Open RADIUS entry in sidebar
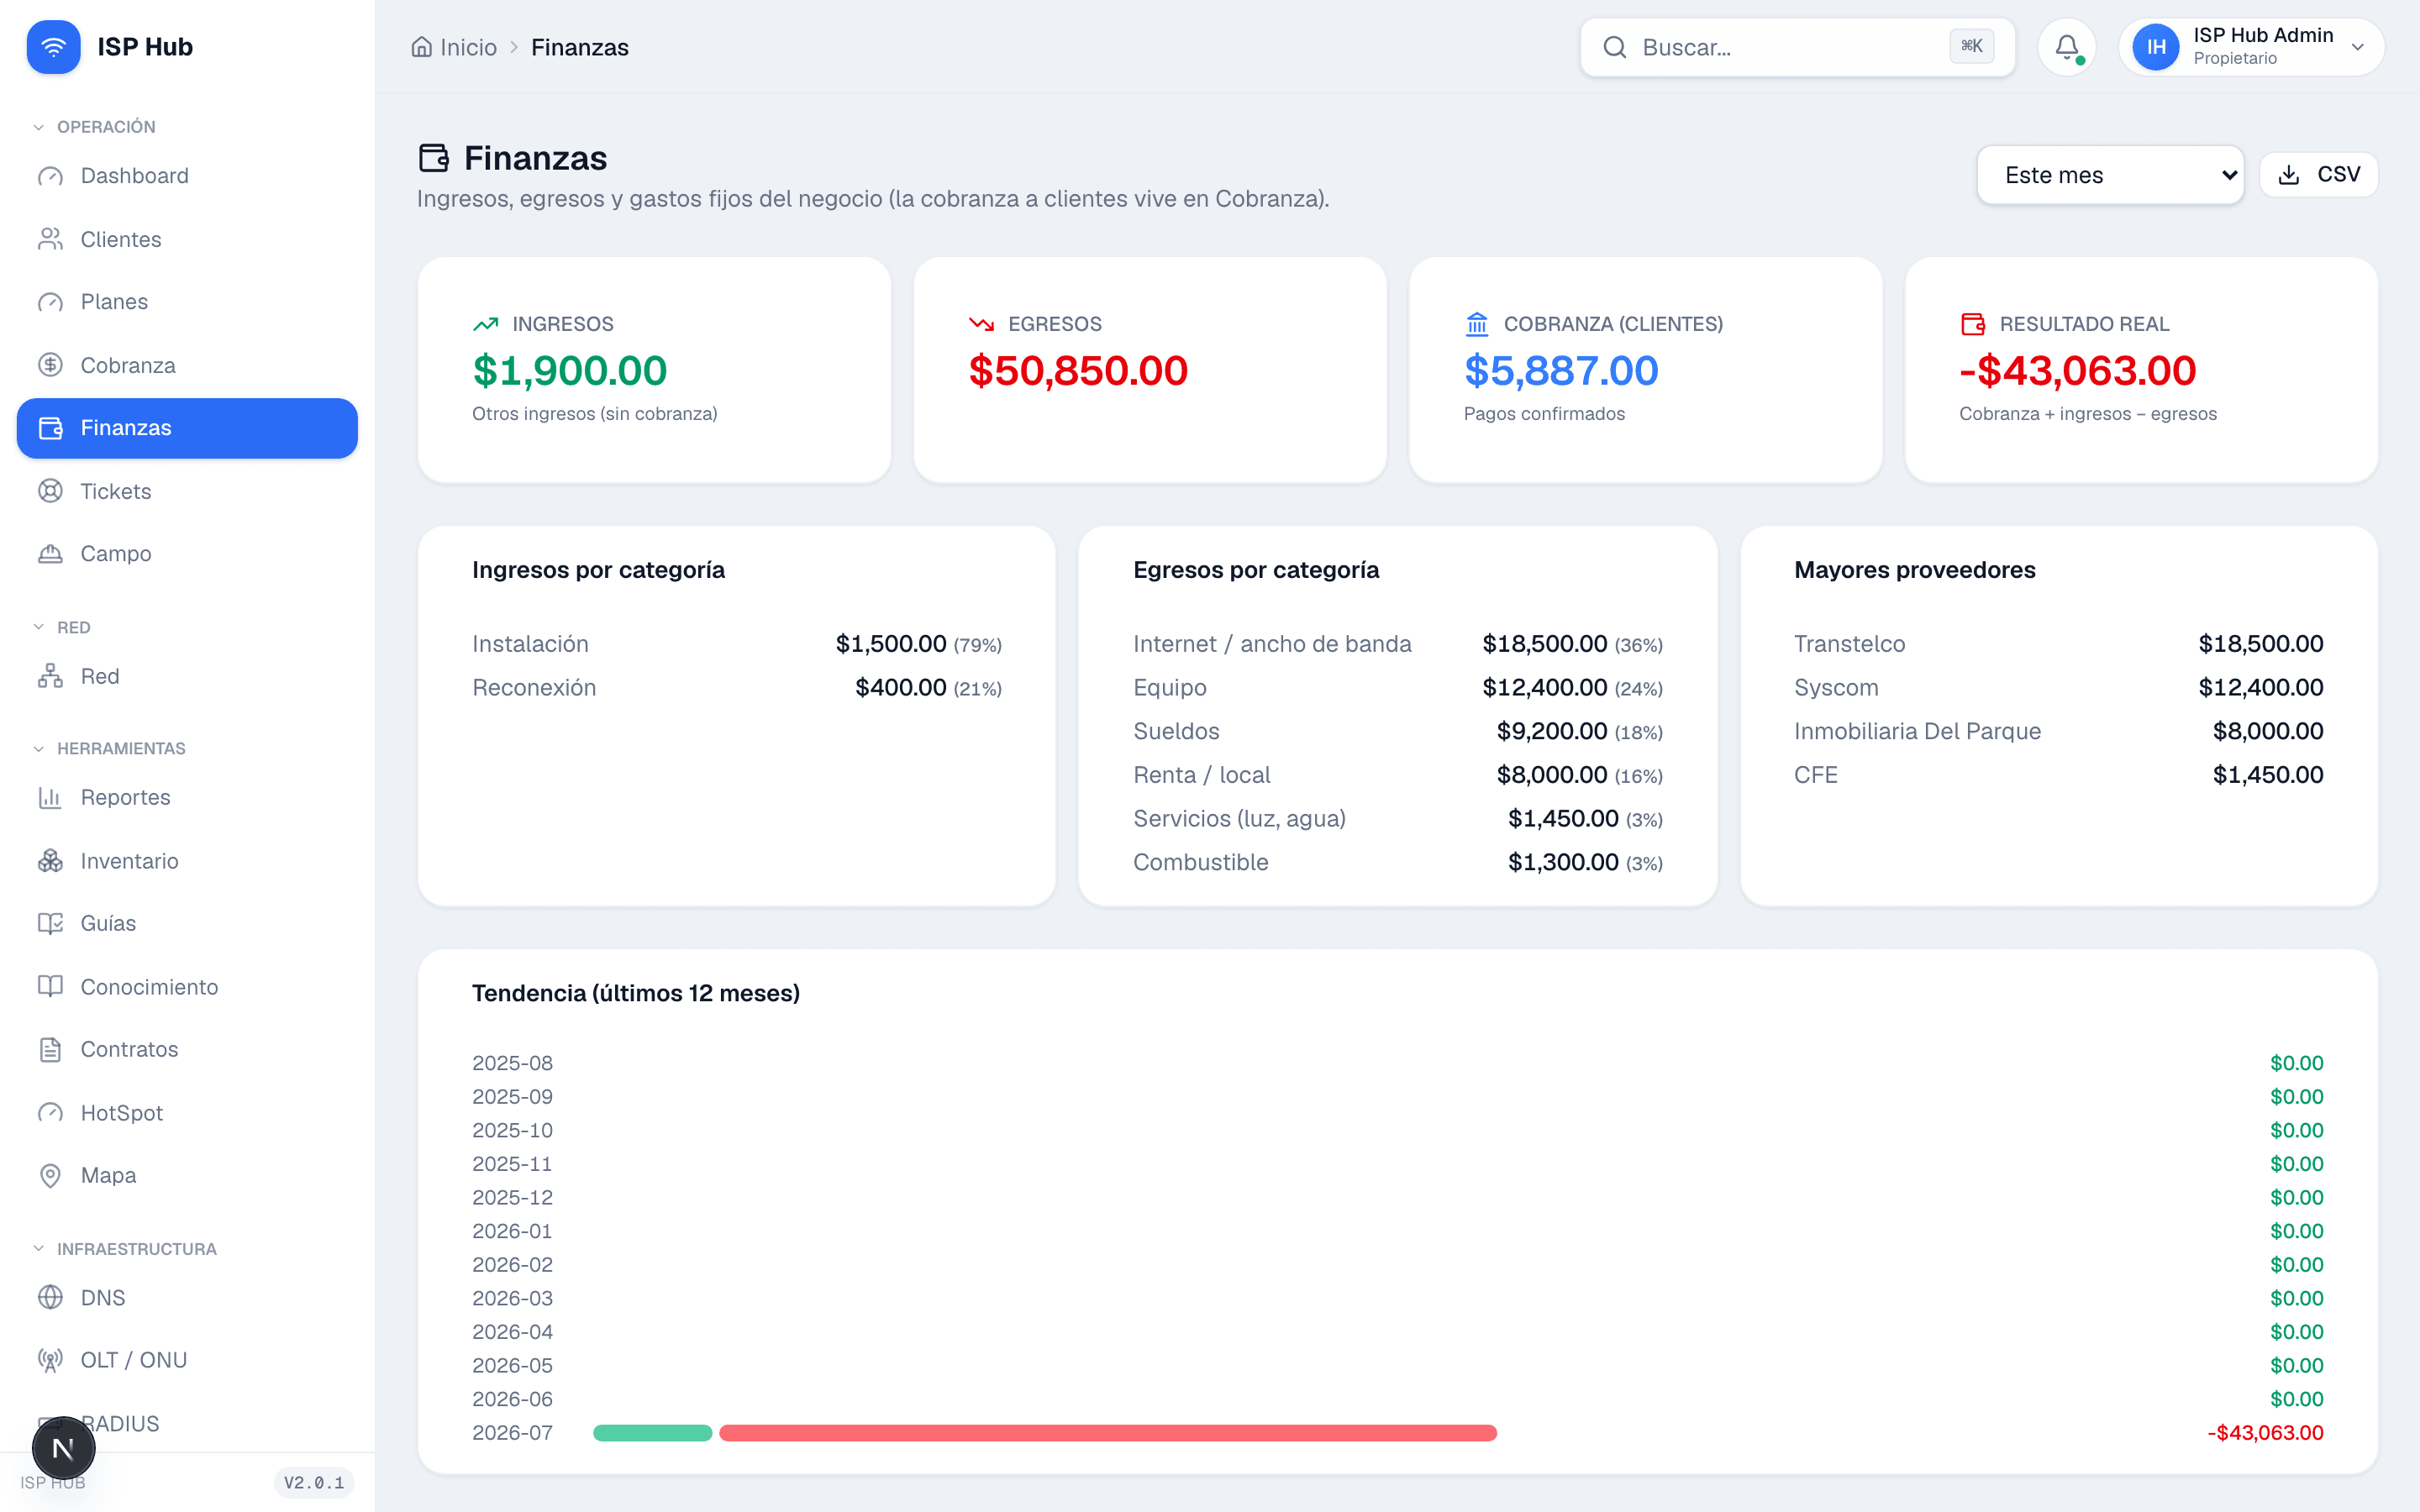The image size is (2420, 1512). (187, 1423)
